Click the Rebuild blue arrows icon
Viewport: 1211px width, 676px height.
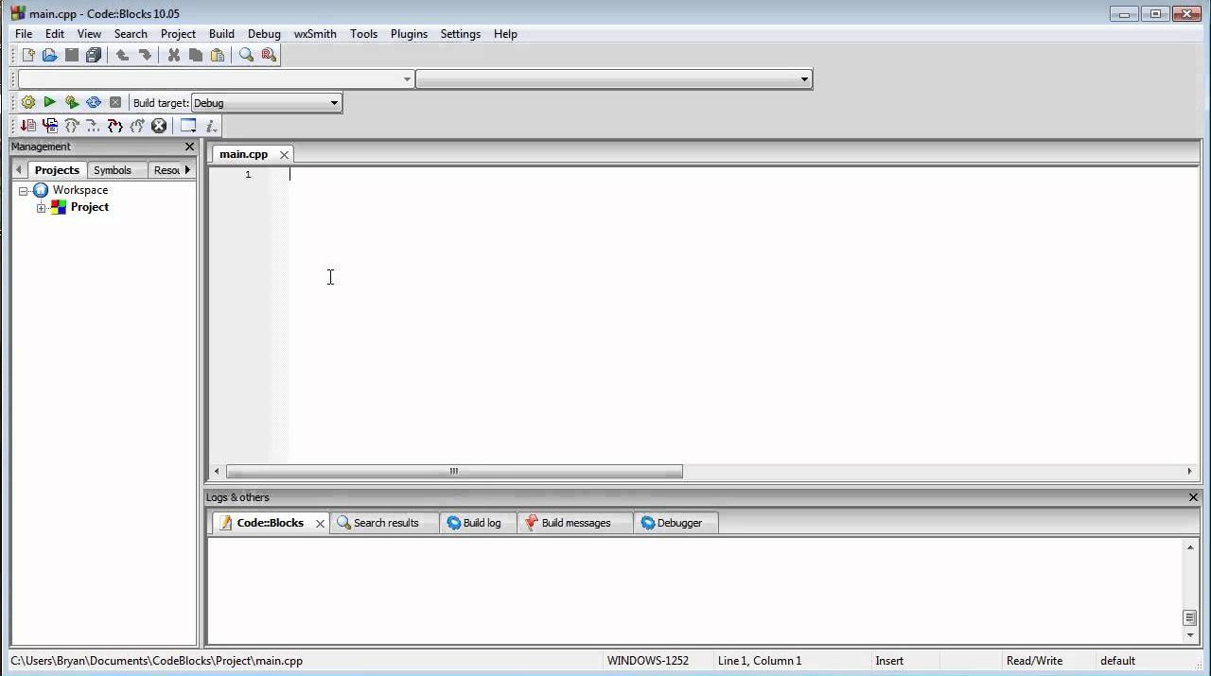coord(94,102)
